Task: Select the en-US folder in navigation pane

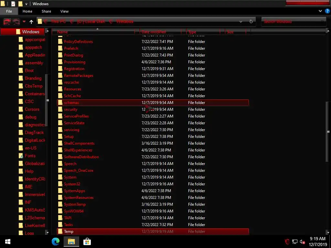Action: 31,148
